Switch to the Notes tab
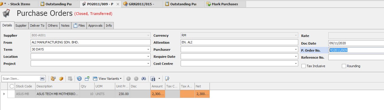The width and height of the screenshot is (384, 110). [x=65, y=26]
